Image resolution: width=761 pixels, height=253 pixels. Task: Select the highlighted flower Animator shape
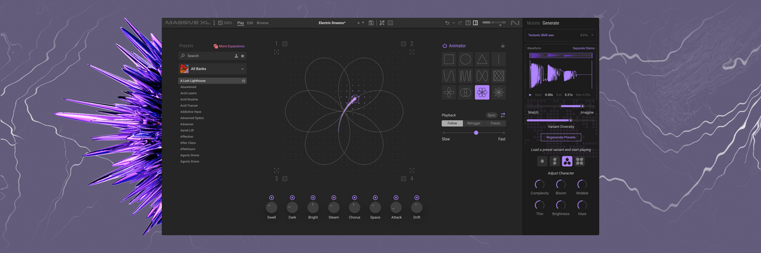coord(482,92)
